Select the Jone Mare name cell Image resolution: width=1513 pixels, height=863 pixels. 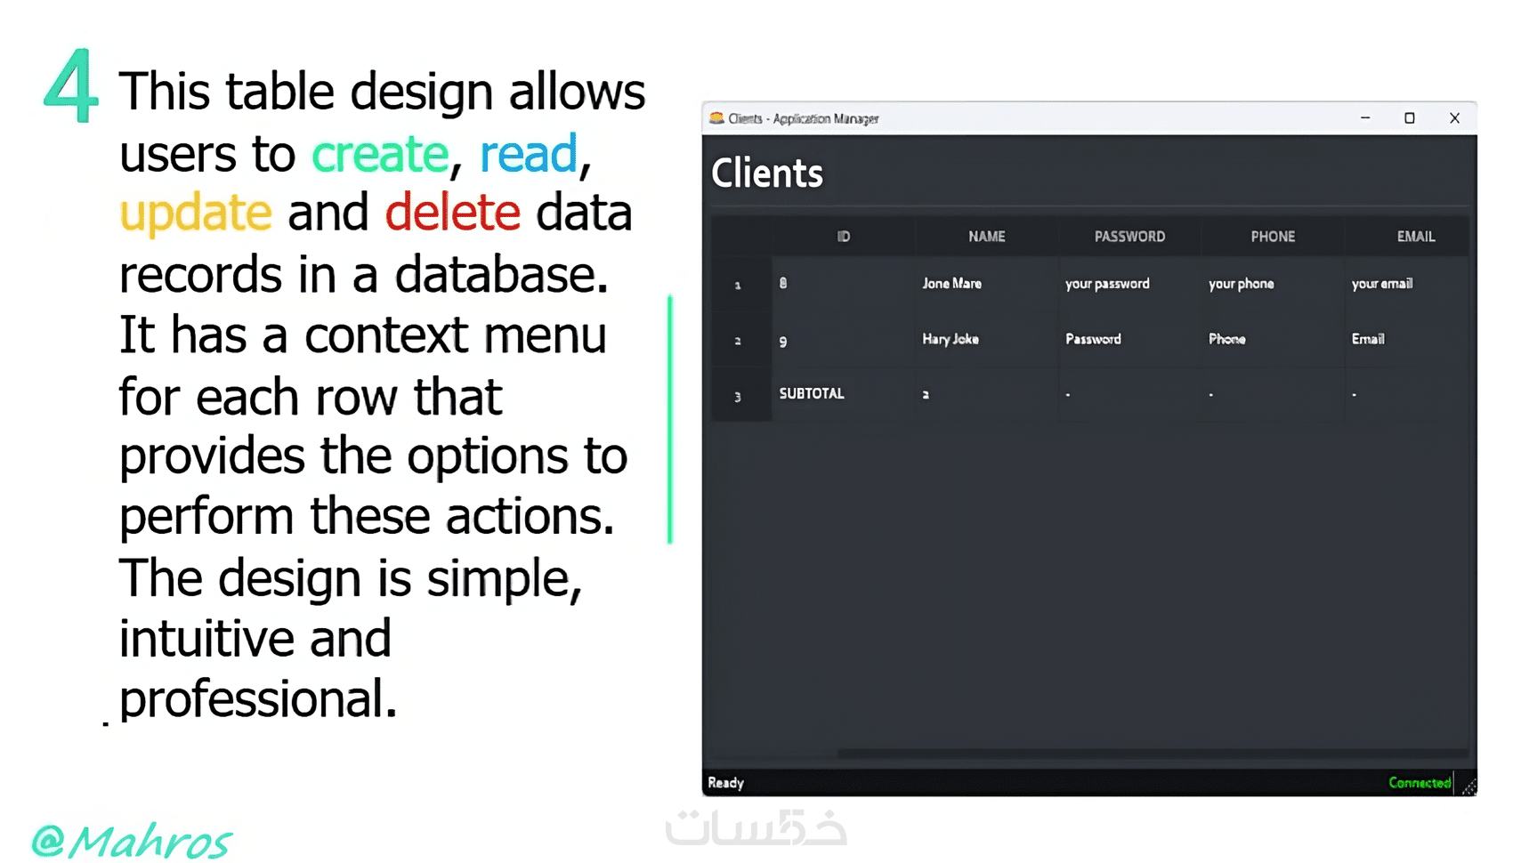click(x=987, y=284)
